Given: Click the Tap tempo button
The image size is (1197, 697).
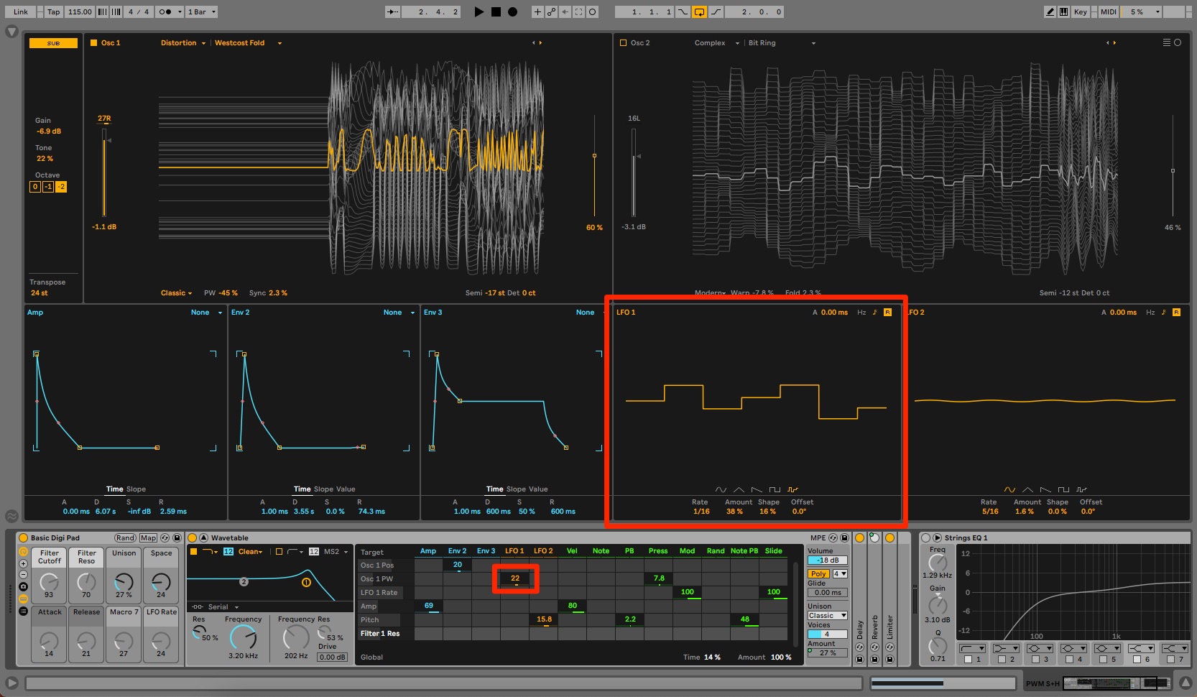Looking at the screenshot, I should (54, 11).
